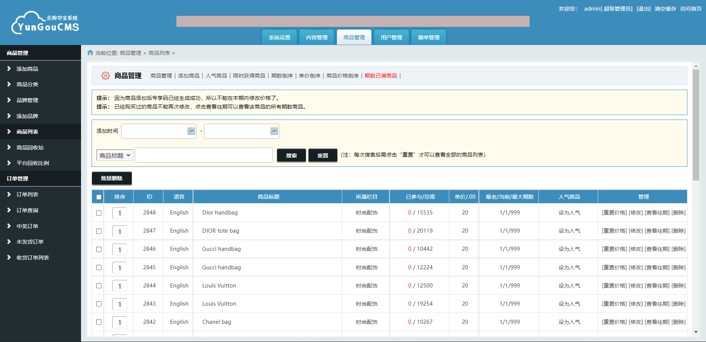Click the arrow icon next to 未发货订单
This screenshot has height=342, width=706.
(9, 241)
